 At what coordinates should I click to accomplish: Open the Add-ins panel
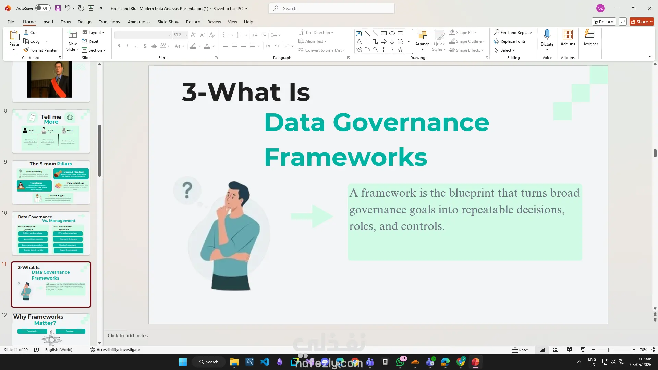568,38
